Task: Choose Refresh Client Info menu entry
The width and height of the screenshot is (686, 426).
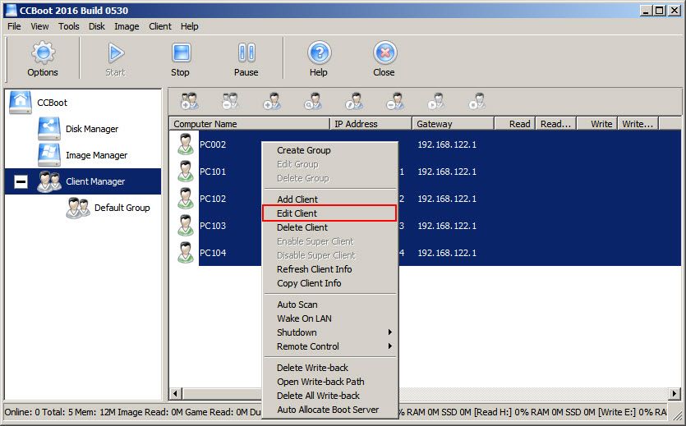Action: [330, 269]
